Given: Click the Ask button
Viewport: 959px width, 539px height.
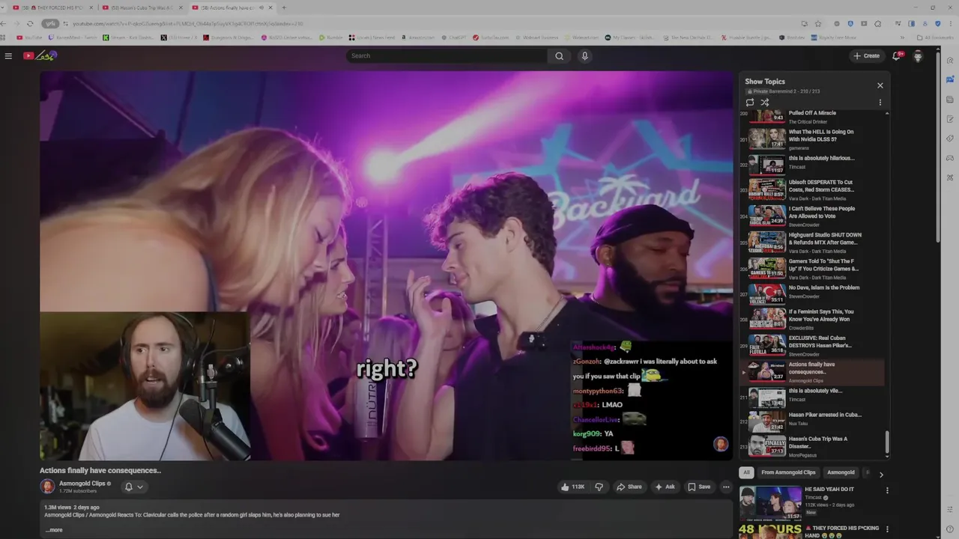Looking at the screenshot, I should pos(665,487).
